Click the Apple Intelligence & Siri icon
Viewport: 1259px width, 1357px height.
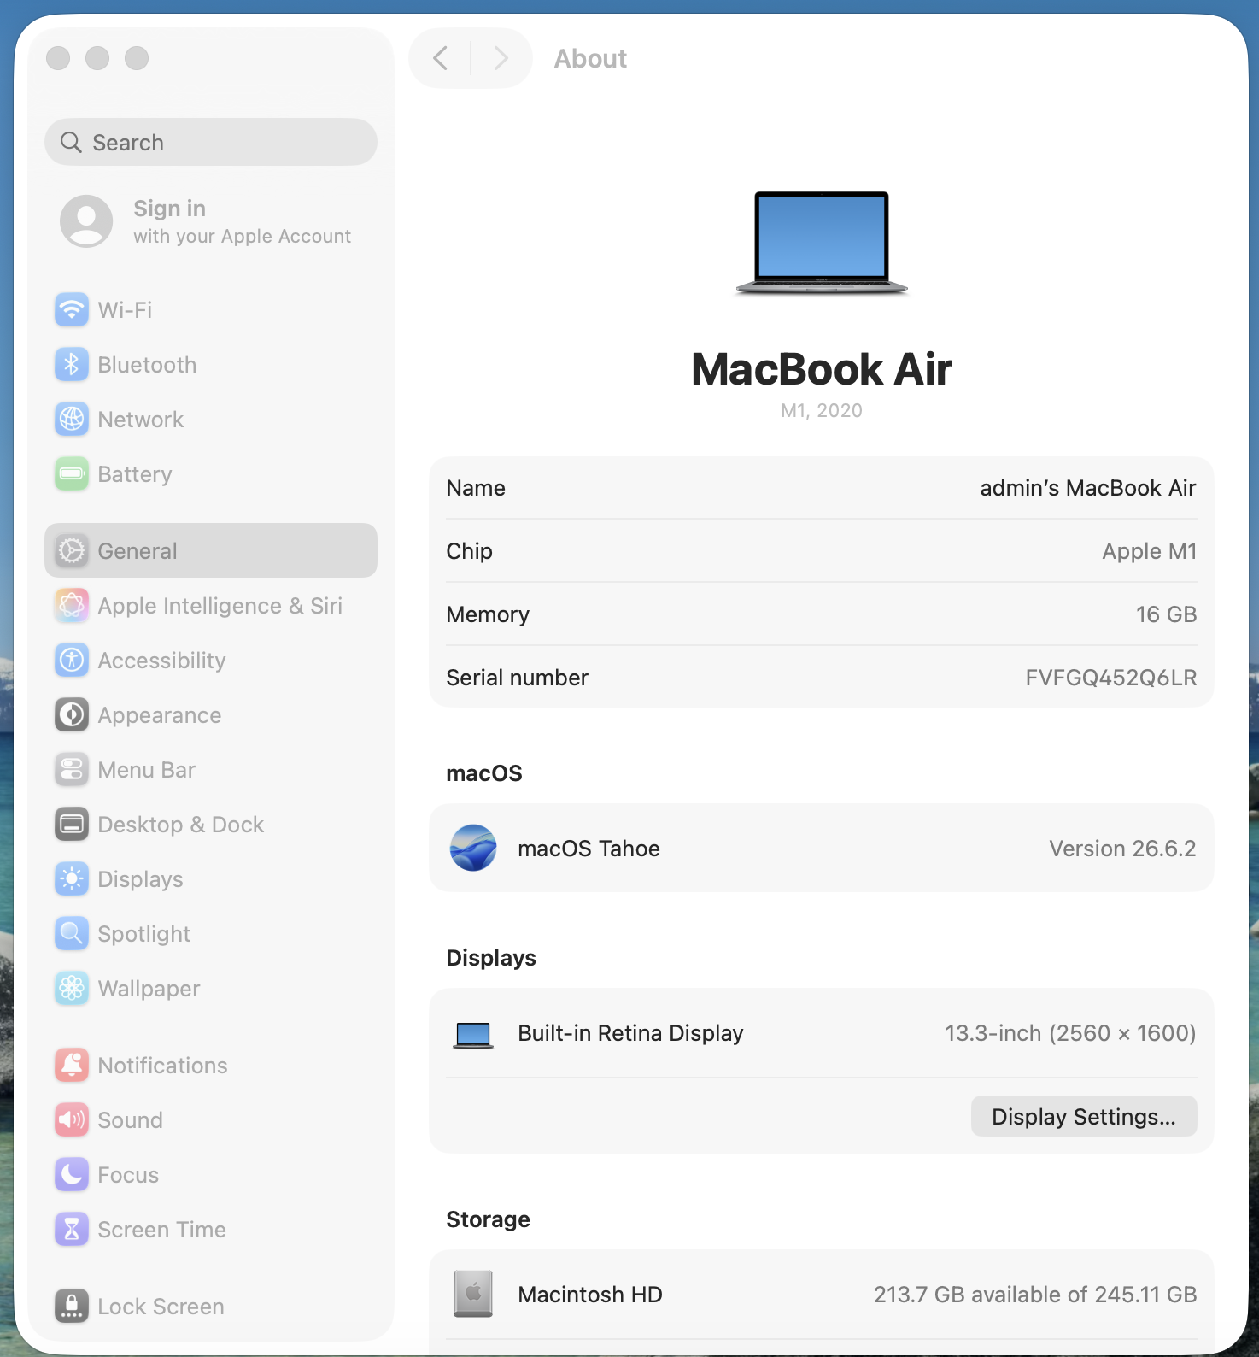(x=72, y=605)
